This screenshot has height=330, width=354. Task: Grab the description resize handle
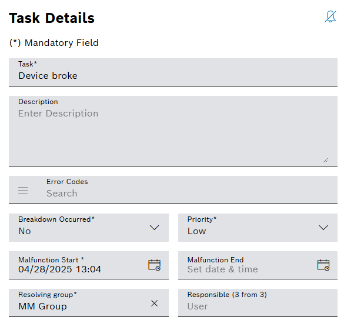325,161
